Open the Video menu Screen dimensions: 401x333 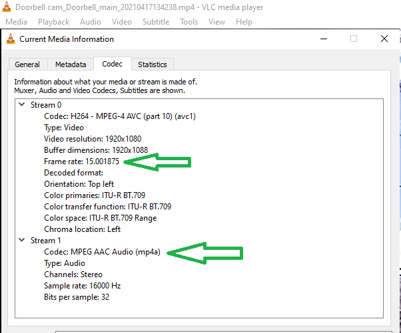122,22
